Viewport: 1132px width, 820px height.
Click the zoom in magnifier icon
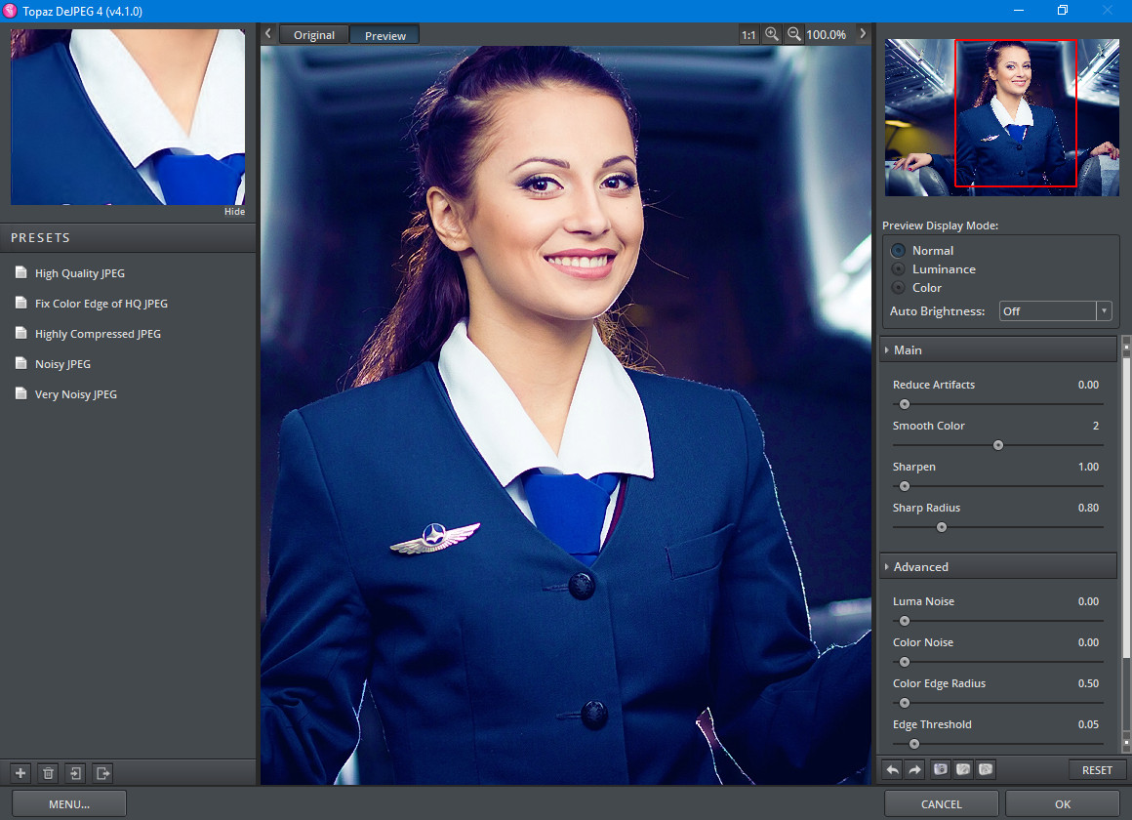772,34
